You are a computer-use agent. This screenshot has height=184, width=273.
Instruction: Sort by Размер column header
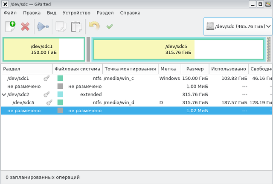pos(195,69)
